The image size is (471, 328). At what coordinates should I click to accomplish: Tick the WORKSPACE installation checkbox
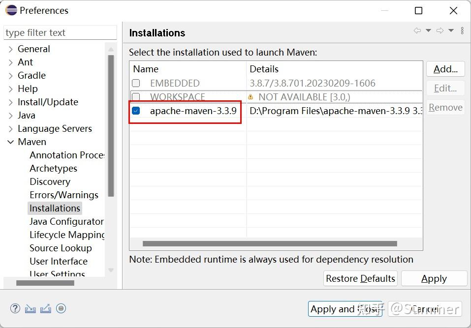point(136,96)
